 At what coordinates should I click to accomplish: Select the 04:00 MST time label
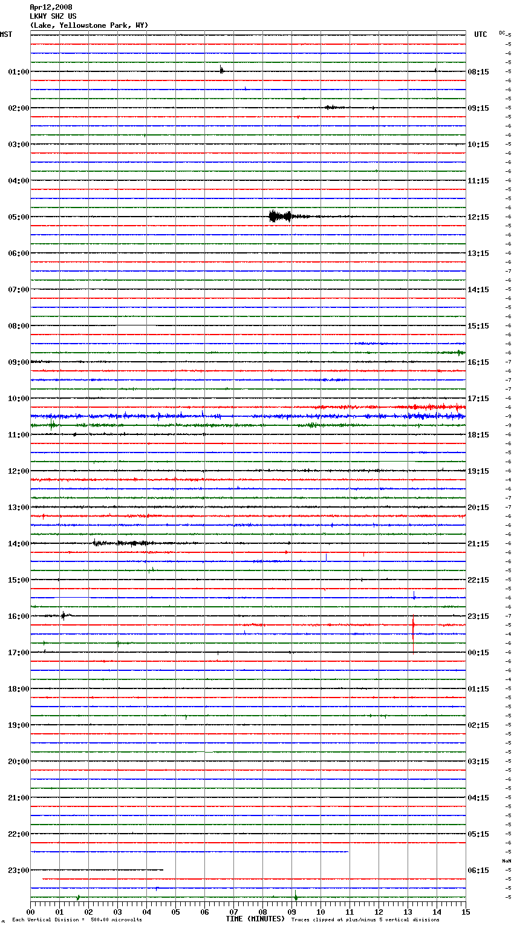click(x=19, y=181)
